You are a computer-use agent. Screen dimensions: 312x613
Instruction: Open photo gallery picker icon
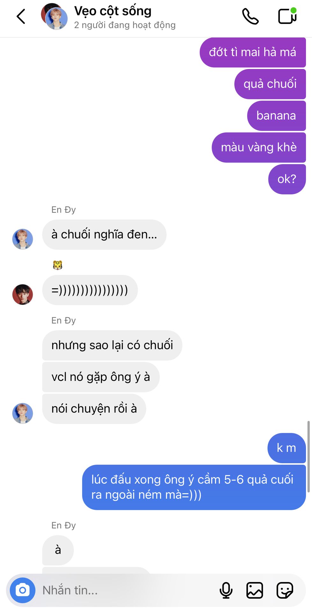click(255, 590)
